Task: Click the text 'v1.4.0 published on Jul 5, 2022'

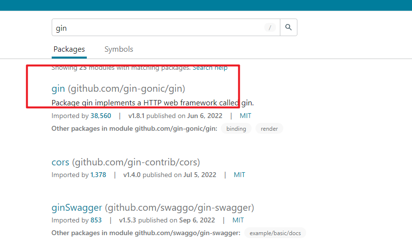Action: pyautogui.click(x=170, y=175)
